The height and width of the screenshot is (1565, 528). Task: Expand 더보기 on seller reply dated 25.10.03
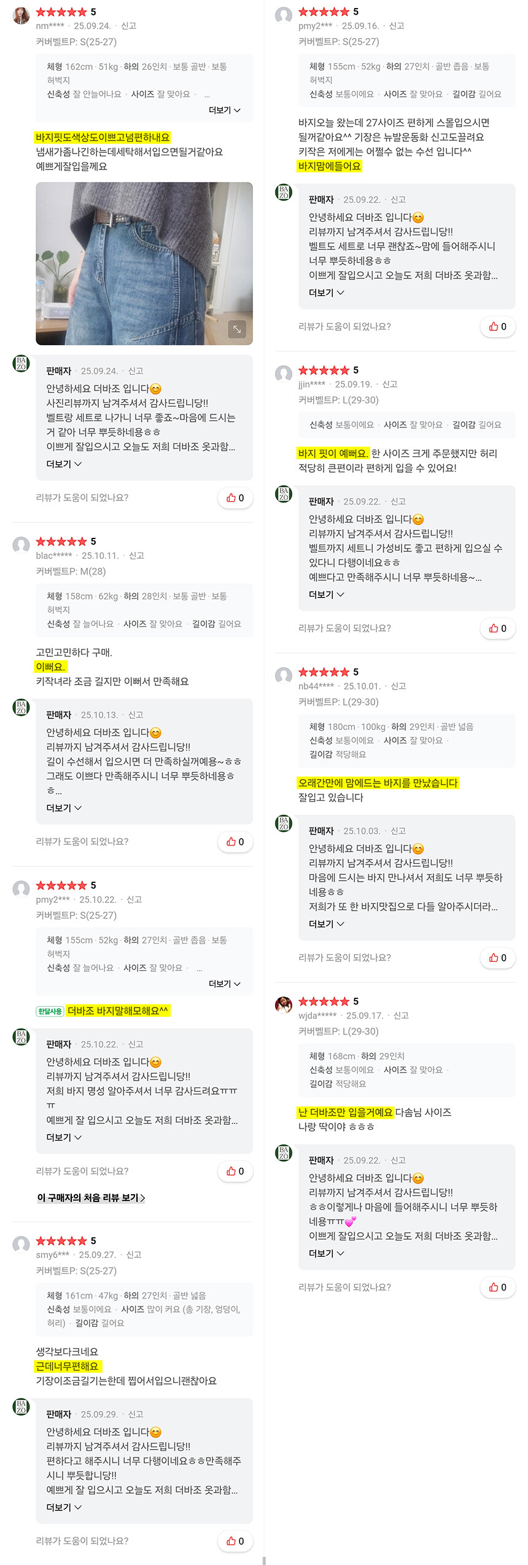coord(326,924)
